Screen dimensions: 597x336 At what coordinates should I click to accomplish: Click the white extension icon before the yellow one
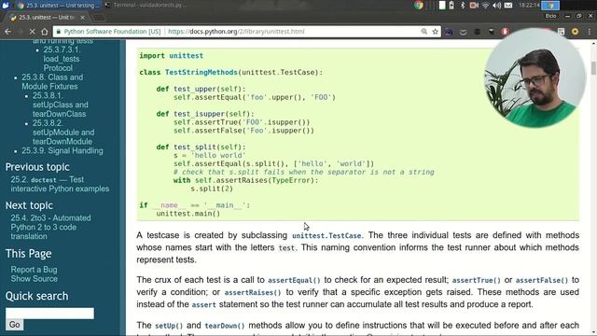(x=562, y=32)
